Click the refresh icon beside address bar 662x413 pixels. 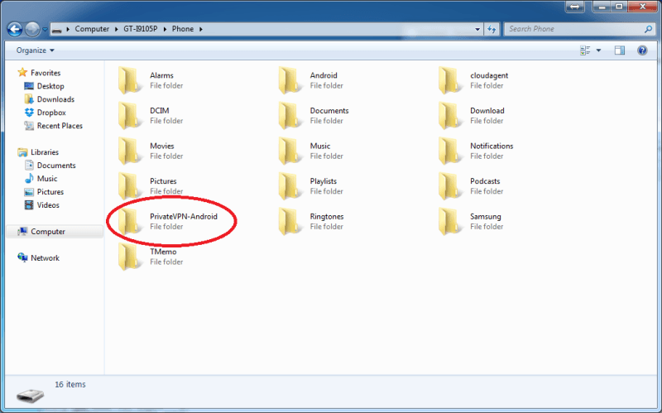[x=493, y=29]
